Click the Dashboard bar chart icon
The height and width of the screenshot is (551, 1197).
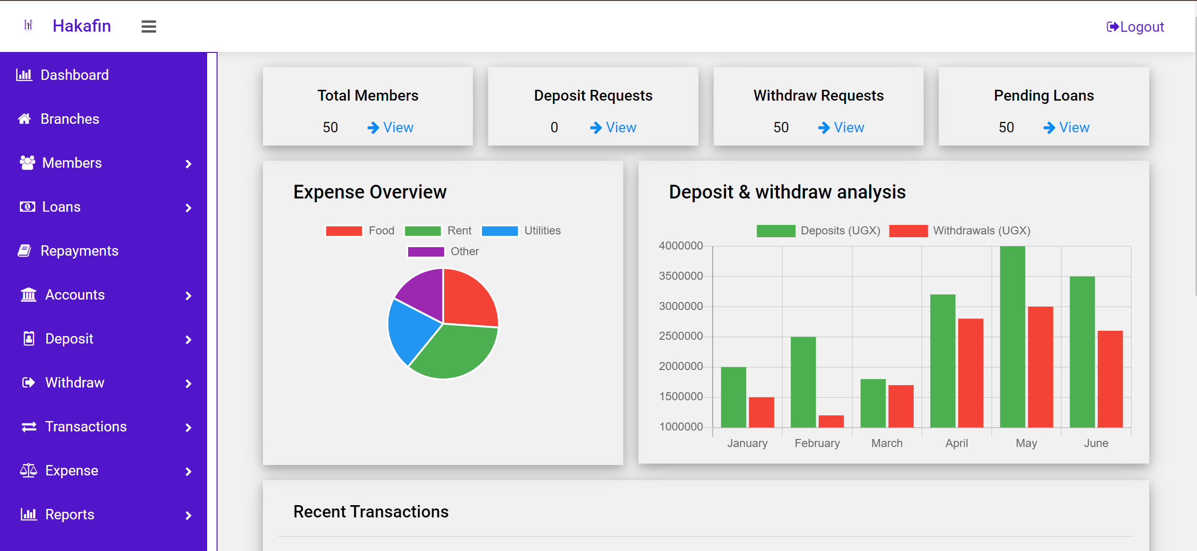coord(24,75)
